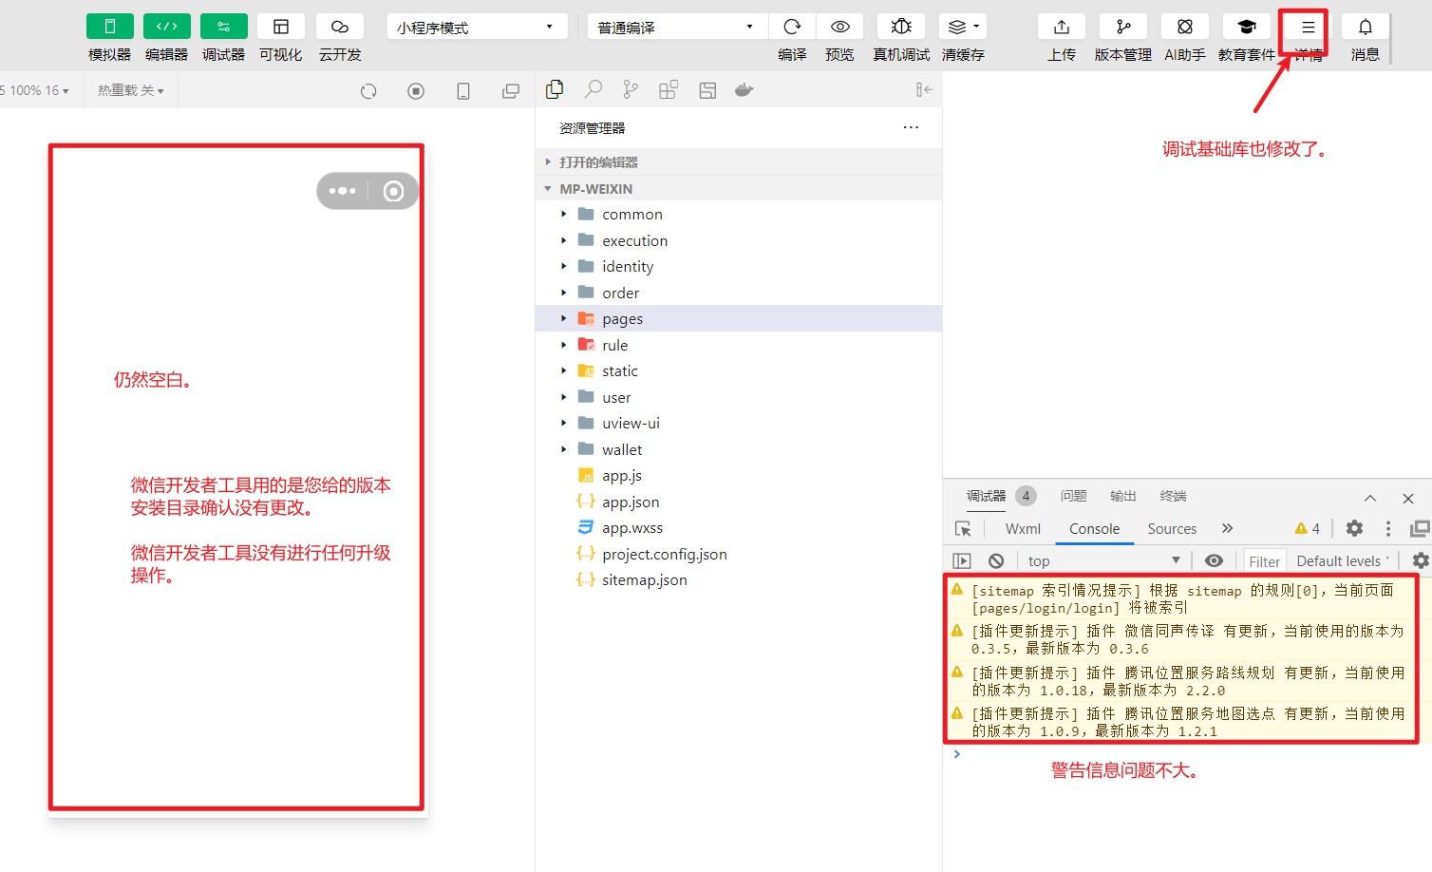
Task: Switch to the 输出 tab
Action: coord(1123,496)
